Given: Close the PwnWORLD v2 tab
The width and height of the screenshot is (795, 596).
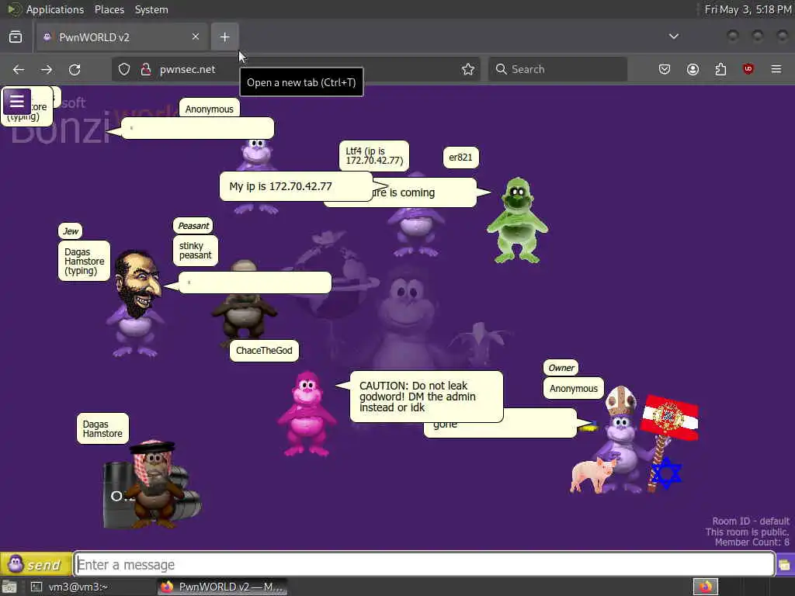Looking at the screenshot, I should 196,36.
